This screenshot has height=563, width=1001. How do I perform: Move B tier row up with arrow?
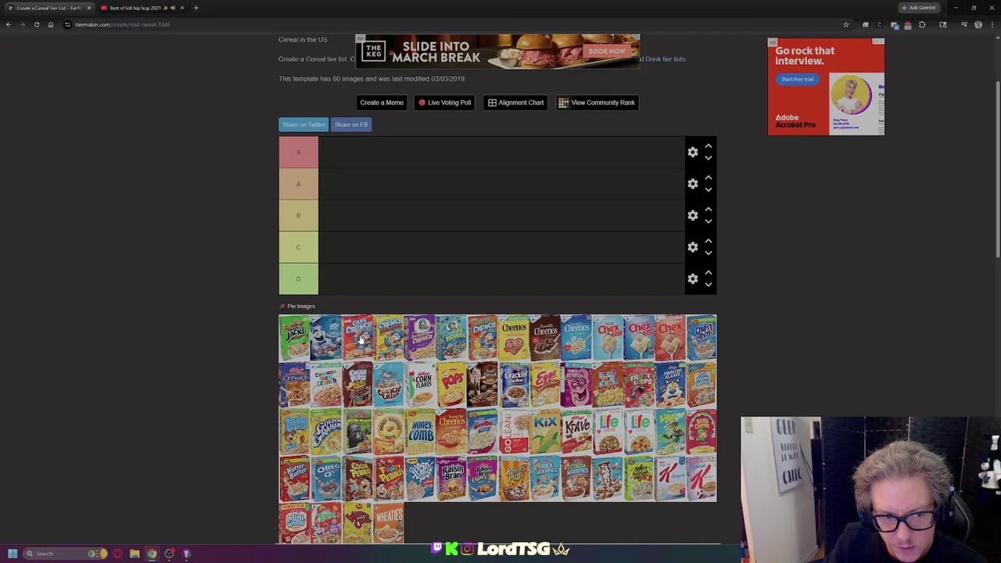(x=709, y=210)
